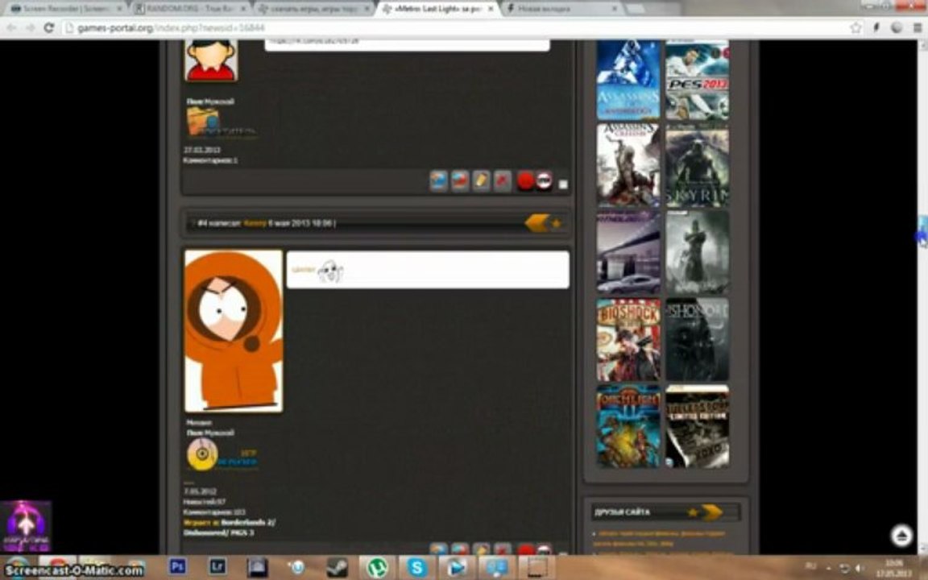Click the CD rank badge under Kenny's avatar
Screen dimensions: 928x580
222,456
